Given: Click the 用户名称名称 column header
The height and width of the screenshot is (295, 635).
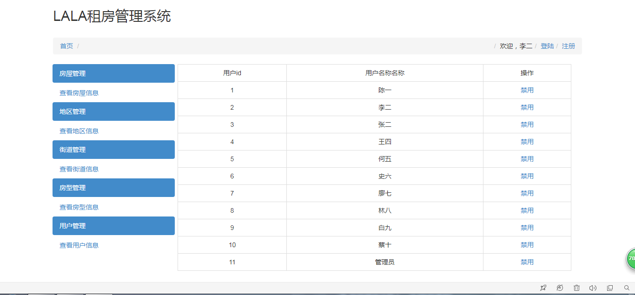Looking at the screenshot, I should coord(385,73).
